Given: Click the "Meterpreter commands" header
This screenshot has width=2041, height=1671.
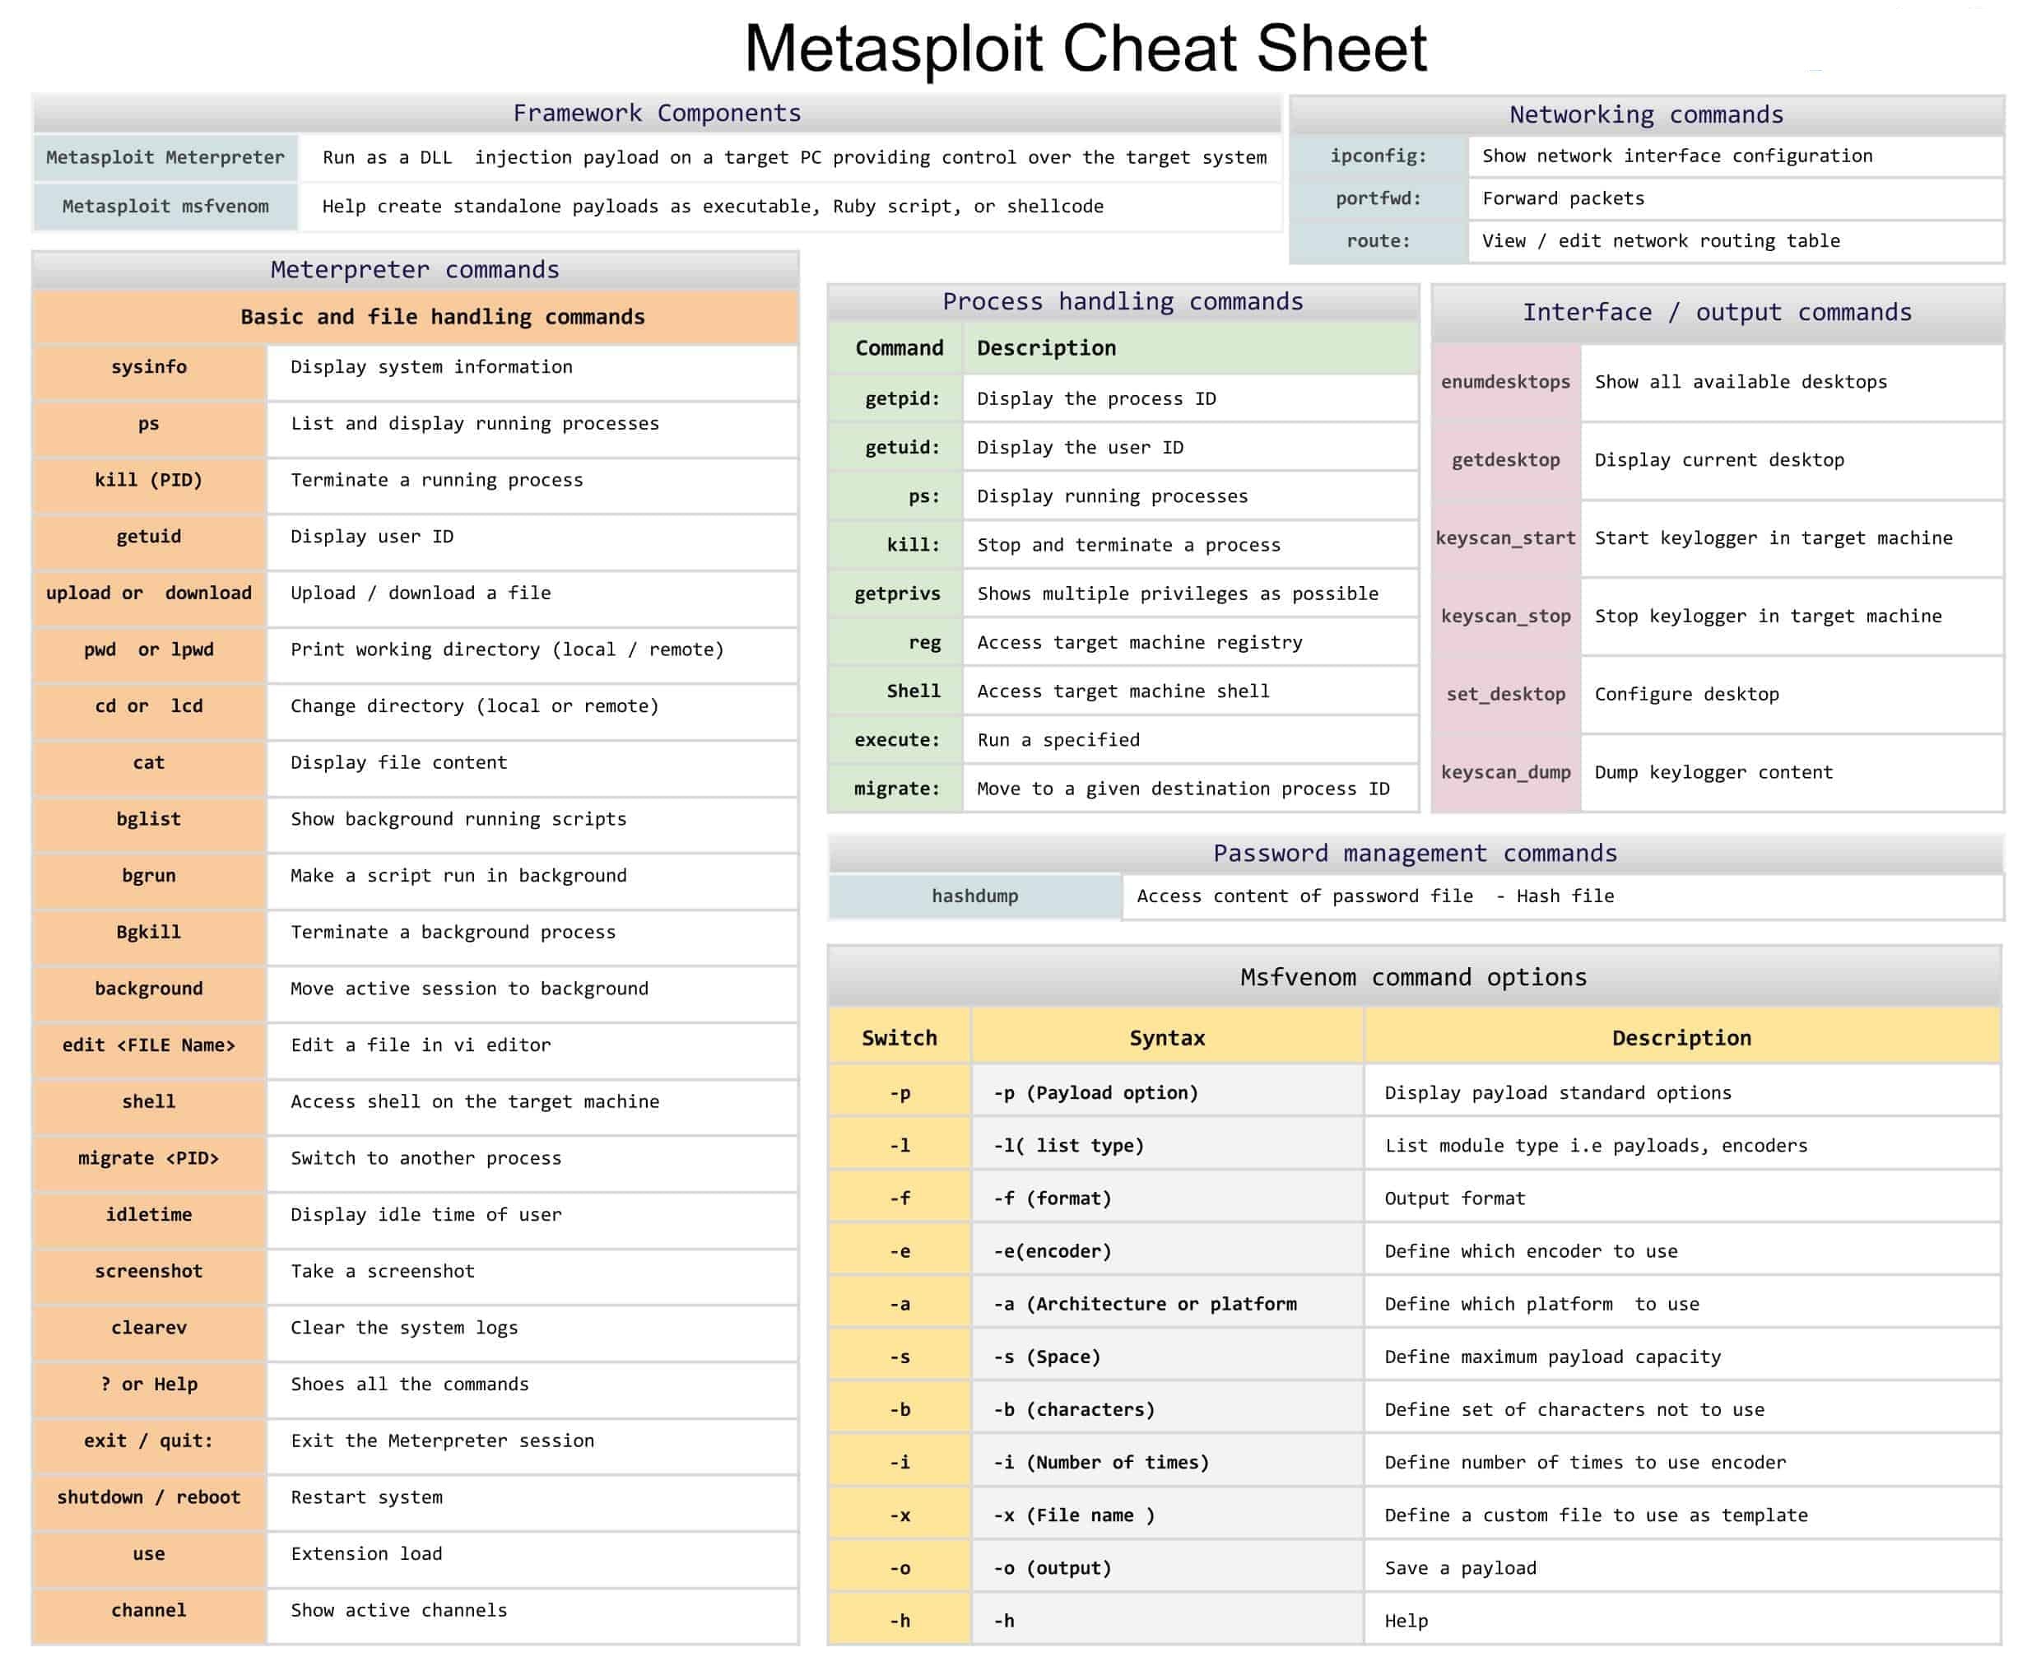Looking at the screenshot, I should (x=415, y=269).
